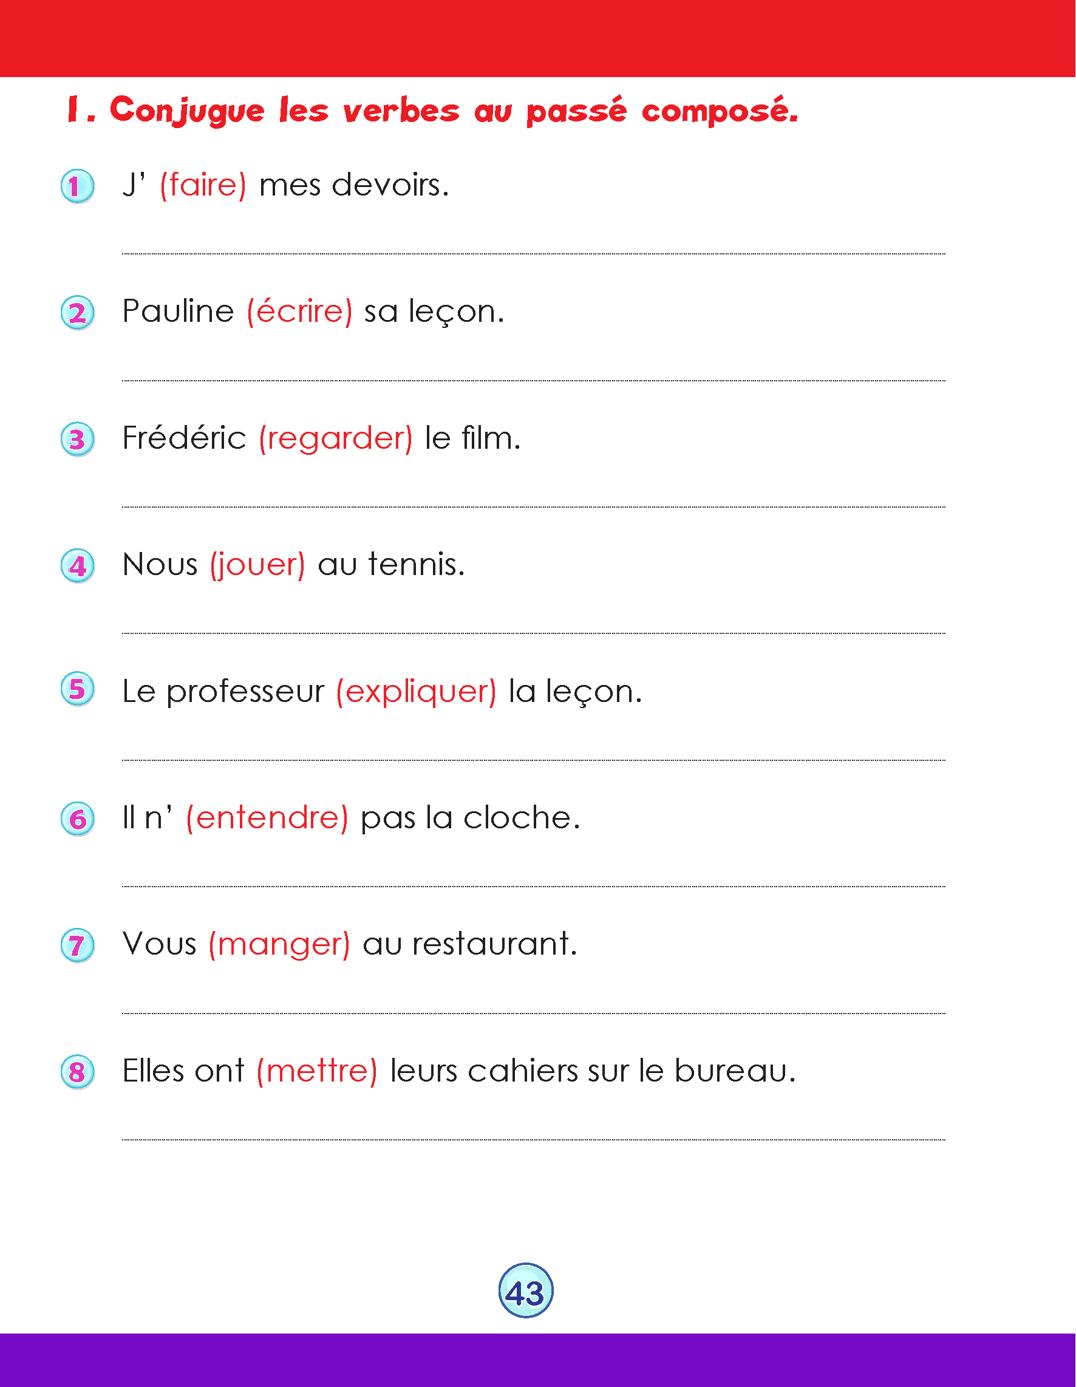The height and width of the screenshot is (1387, 1076).
Task: Click the number 1 circle badge
Action: tap(78, 186)
